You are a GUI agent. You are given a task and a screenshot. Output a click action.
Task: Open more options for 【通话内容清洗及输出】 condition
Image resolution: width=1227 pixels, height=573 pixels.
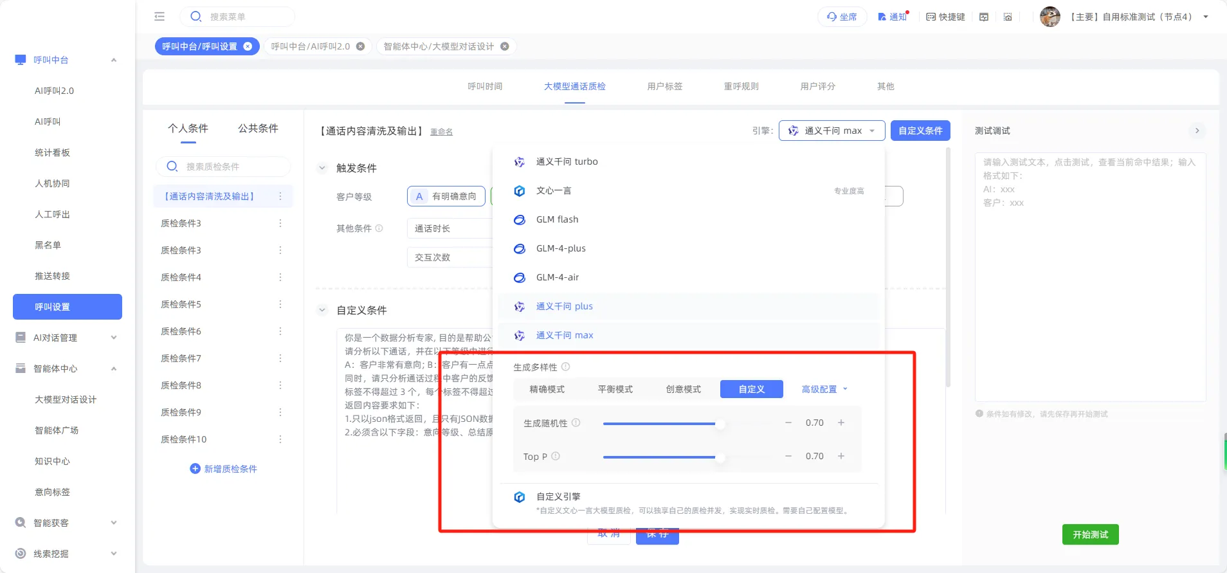coord(280,196)
